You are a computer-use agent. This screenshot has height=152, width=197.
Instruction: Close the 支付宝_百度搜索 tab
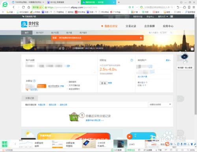[x=78, y=2]
